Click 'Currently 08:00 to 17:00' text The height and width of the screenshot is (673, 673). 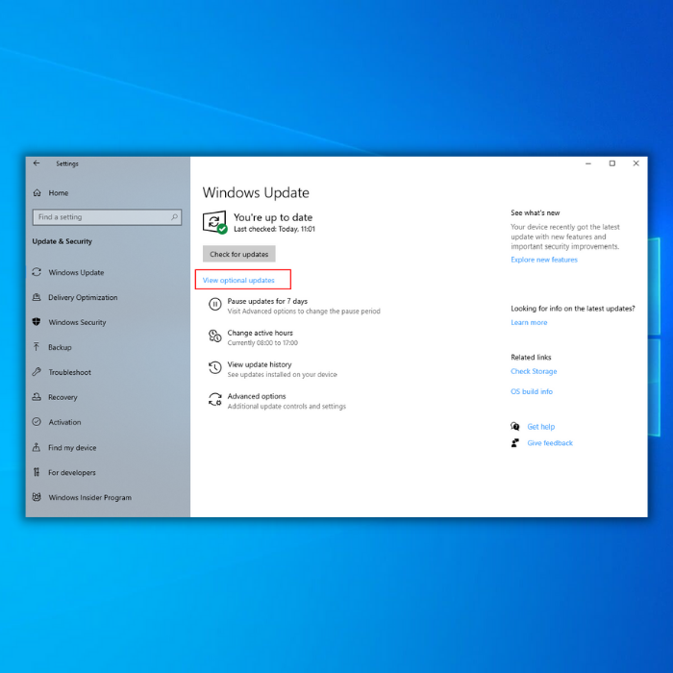pyautogui.click(x=262, y=343)
